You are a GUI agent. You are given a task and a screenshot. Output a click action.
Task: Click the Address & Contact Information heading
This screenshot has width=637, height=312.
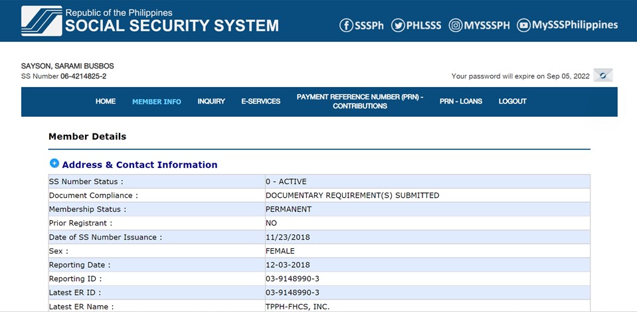pyautogui.click(x=139, y=165)
